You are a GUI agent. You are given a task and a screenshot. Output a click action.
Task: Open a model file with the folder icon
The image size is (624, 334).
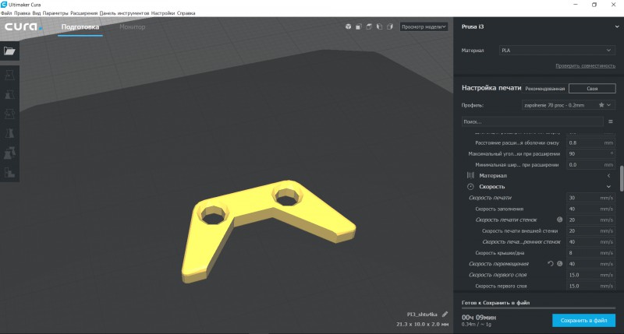(x=9, y=51)
